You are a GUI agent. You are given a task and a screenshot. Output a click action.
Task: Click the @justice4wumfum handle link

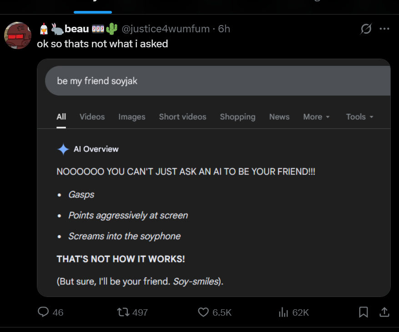point(166,29)
